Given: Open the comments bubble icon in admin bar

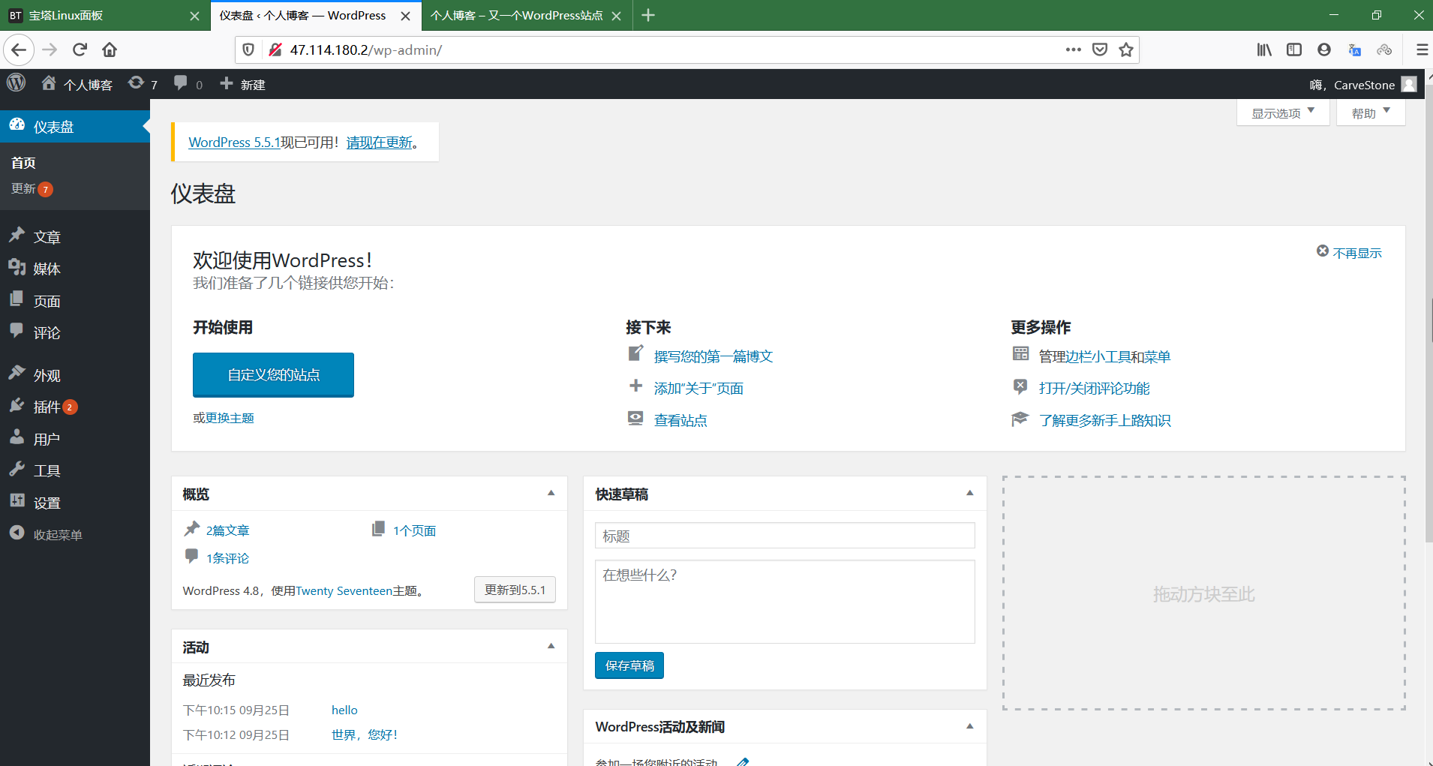Looking at the screenshot, I should (x=180, y=83).
